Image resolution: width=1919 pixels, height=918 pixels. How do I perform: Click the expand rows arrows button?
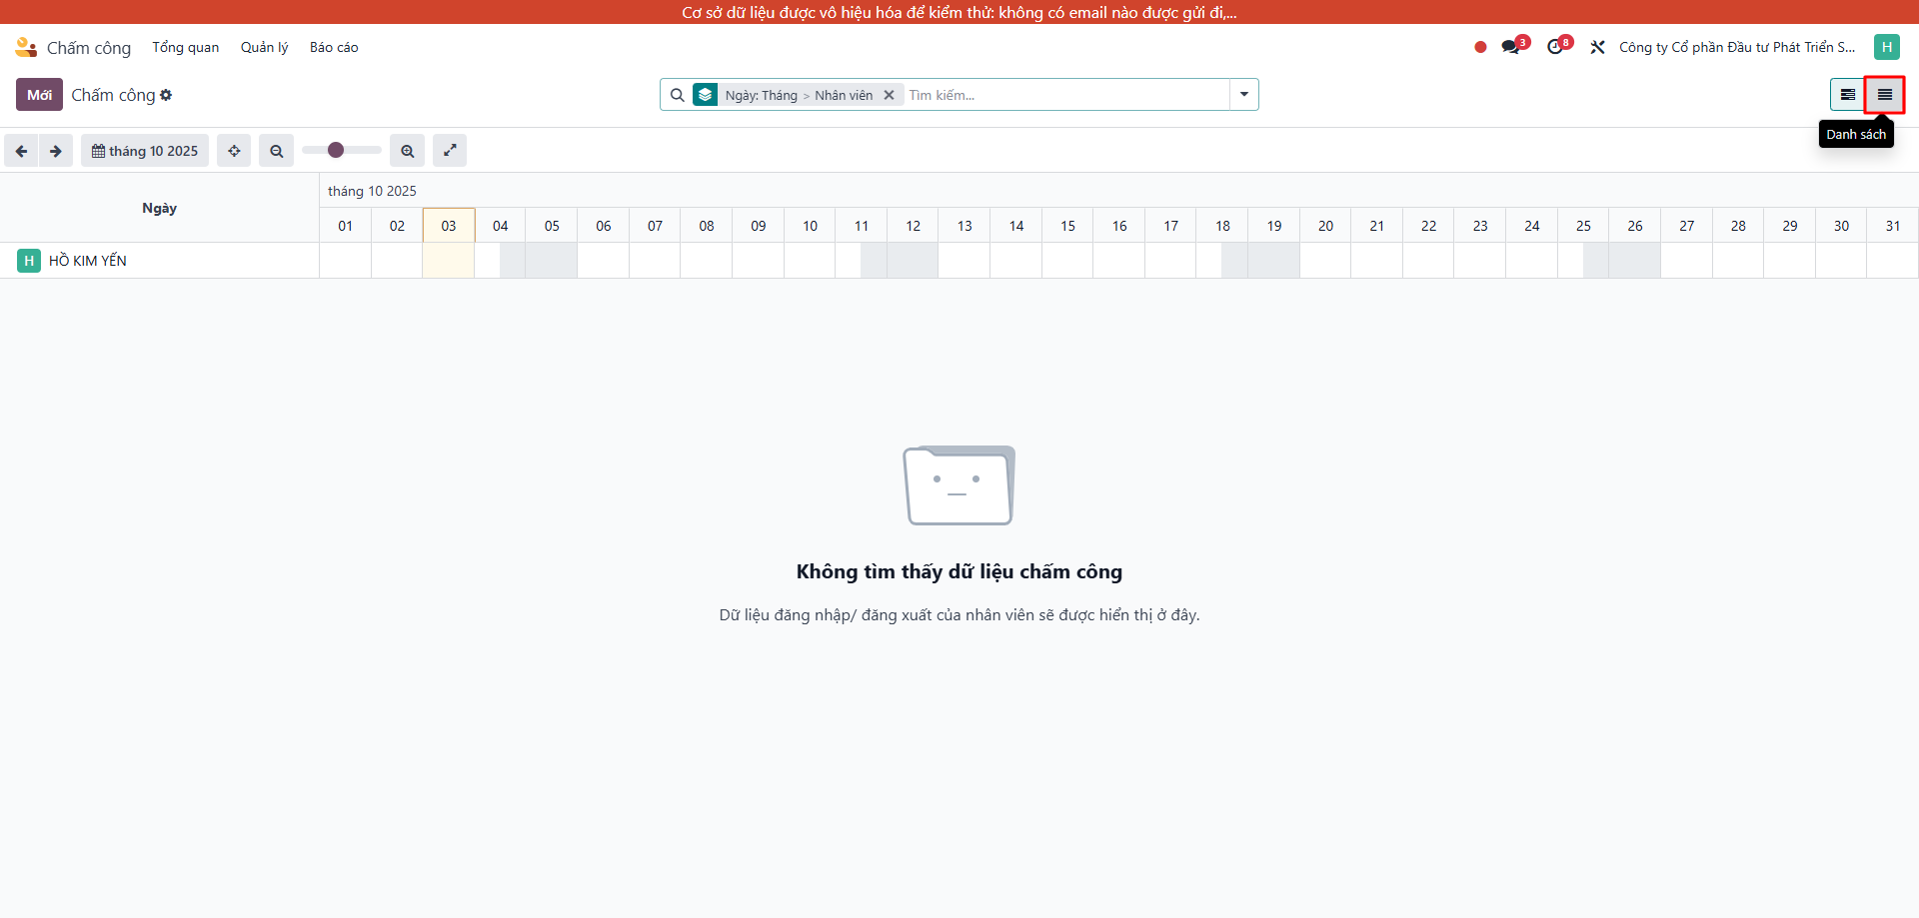point(450,151)
